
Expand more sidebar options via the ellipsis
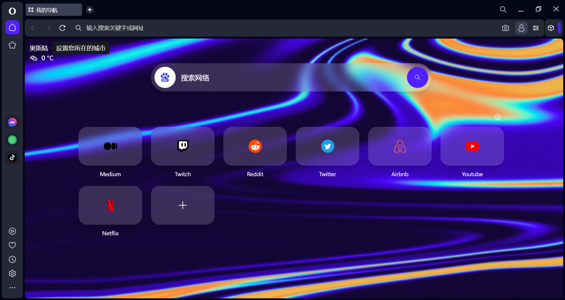pyautogui.click(x=12, y=287)
